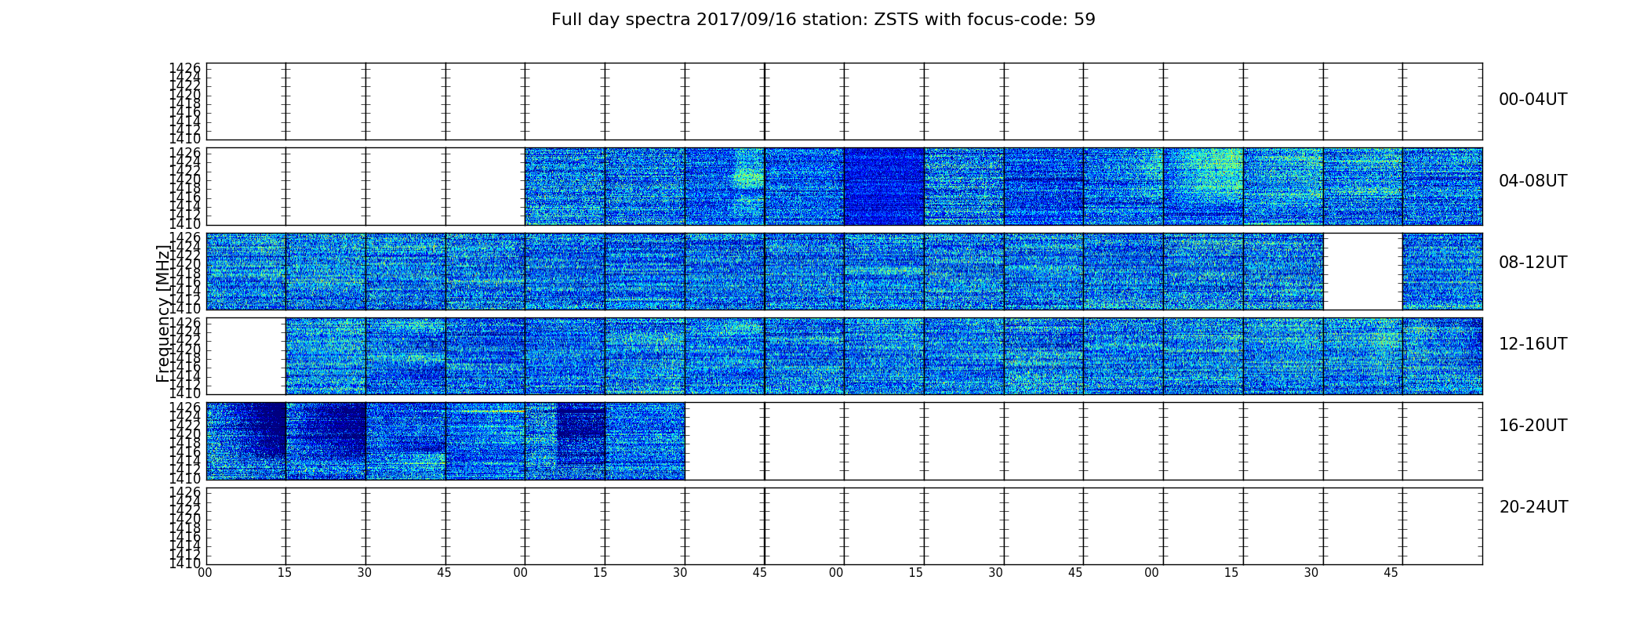This screenshot has width=1647, height=627.
Task: Click the '1426' tick label of the 00-04UT row
Action: click(185, 69)
